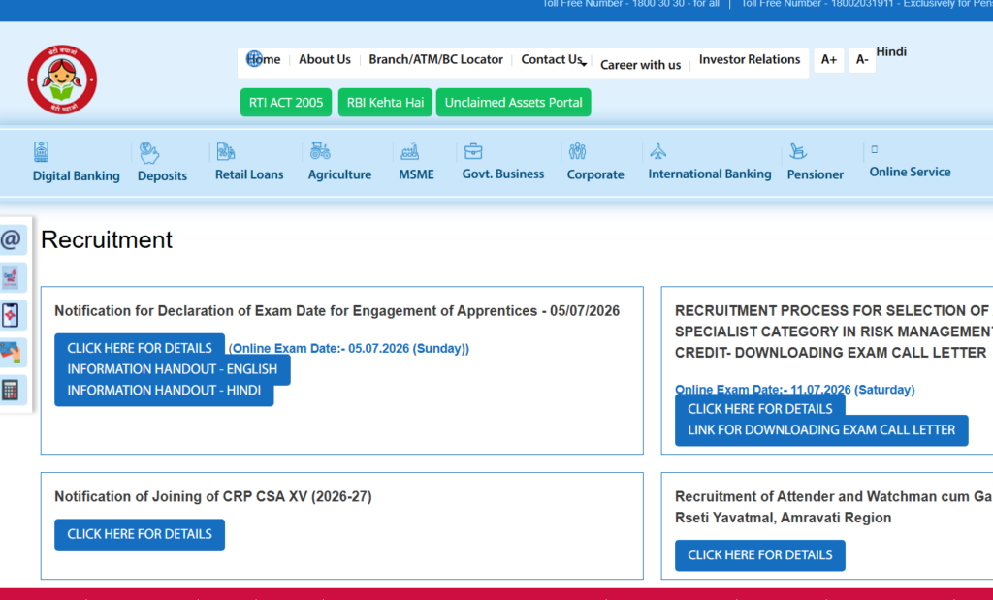Decrease font size with A-

click(862, 59)
